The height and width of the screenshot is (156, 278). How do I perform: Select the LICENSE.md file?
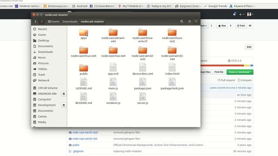83,84
